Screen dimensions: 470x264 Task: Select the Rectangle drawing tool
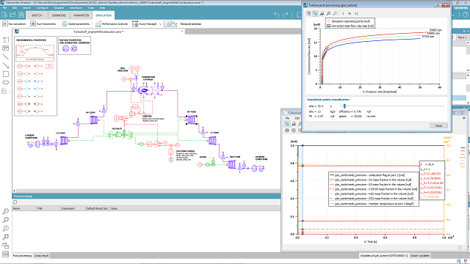5,74
